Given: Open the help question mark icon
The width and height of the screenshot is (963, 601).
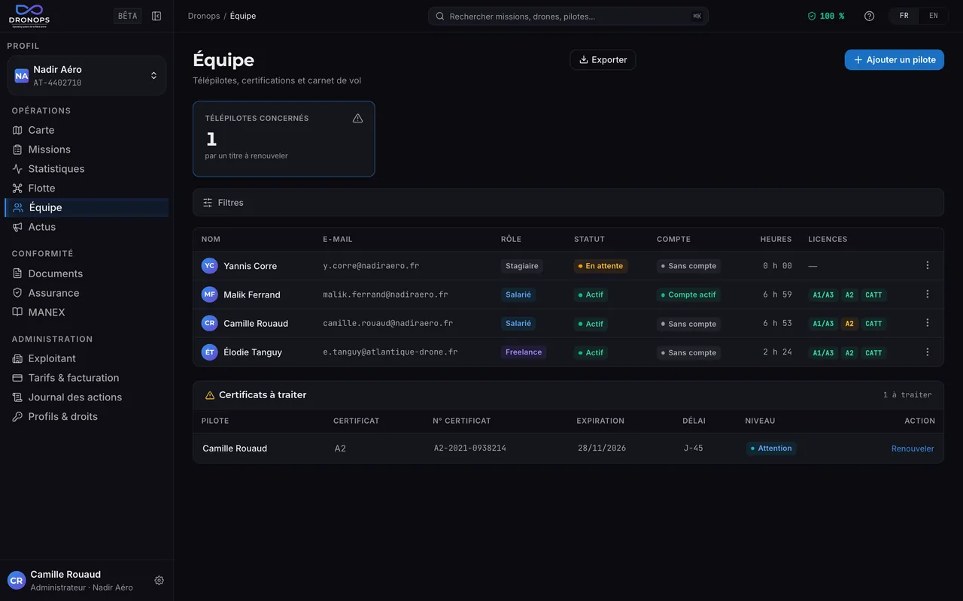Looking at the screenshot, I should coord(870,16).
